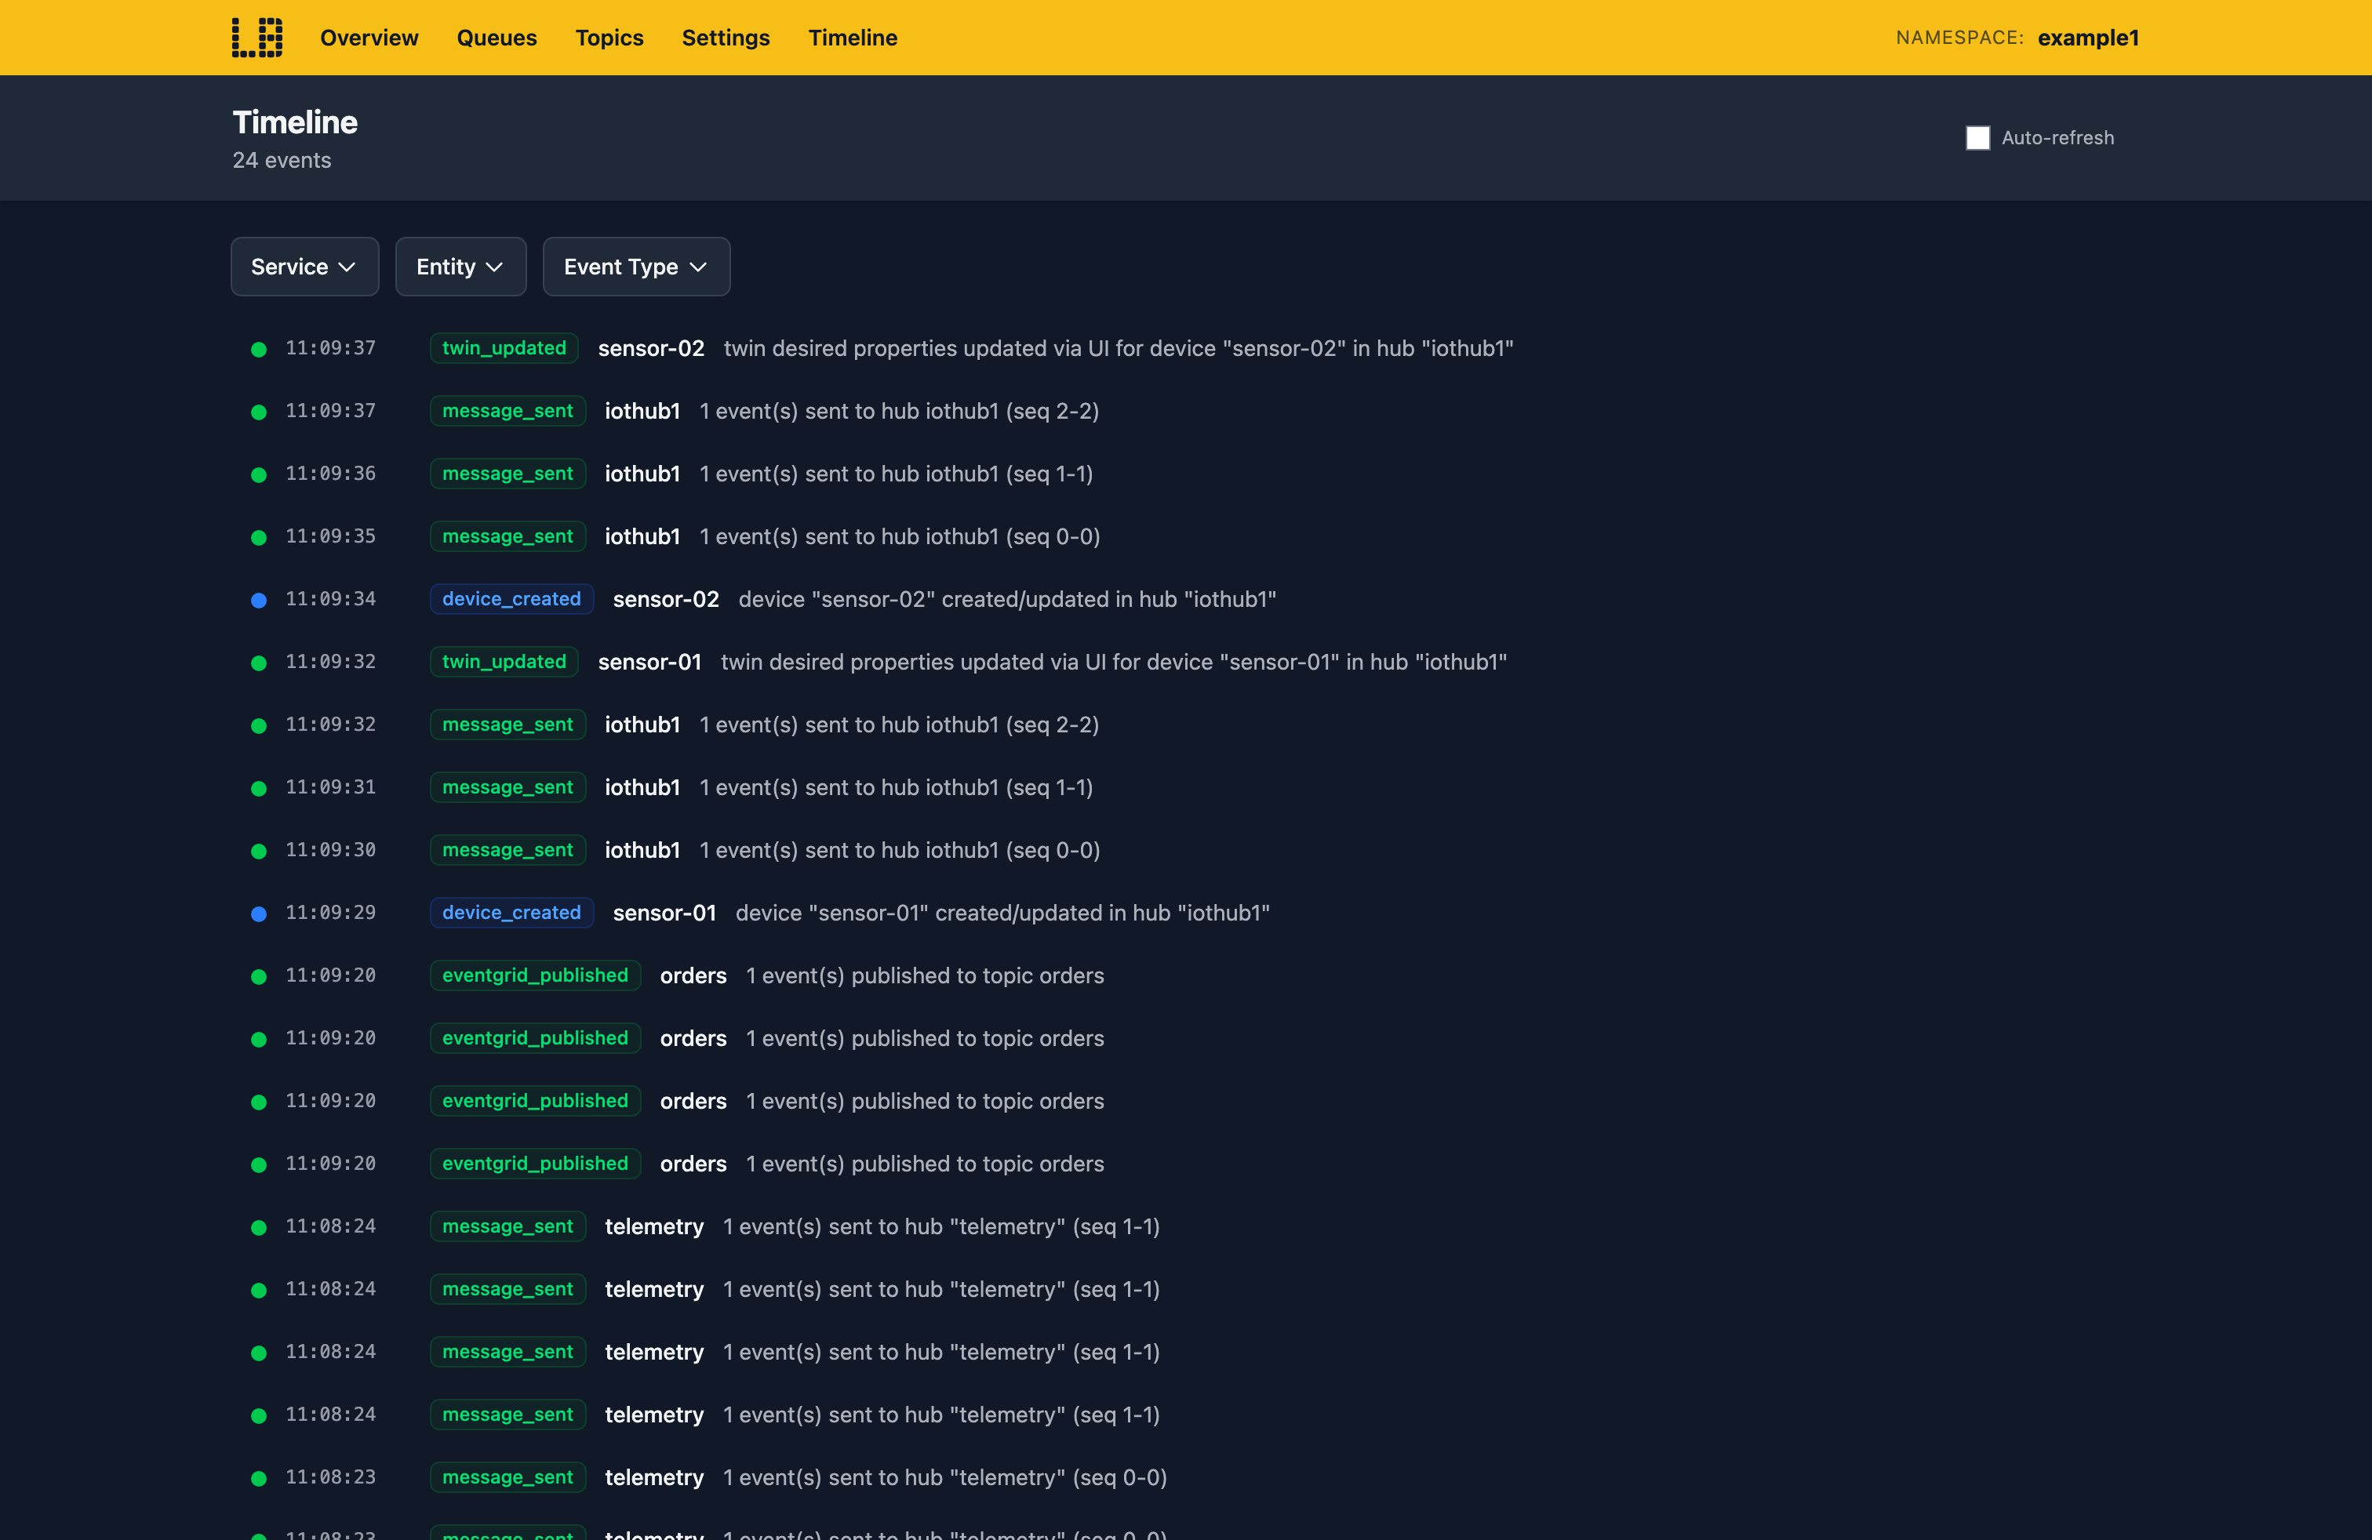
Task: Click the twin_updated badge for sensor-02
Action: click(x=504, y=347)
